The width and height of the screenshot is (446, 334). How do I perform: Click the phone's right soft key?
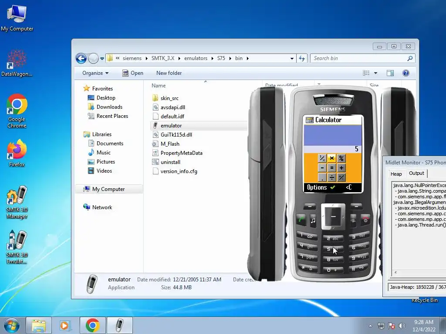[x=356, y=206]
